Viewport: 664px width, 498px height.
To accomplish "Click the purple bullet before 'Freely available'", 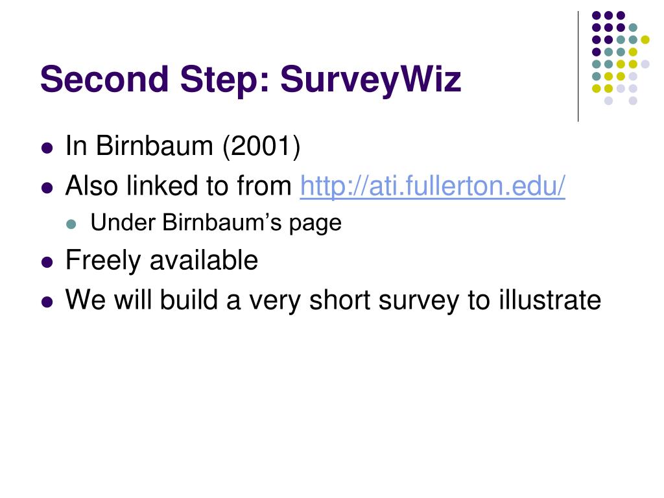I will 47,263.
